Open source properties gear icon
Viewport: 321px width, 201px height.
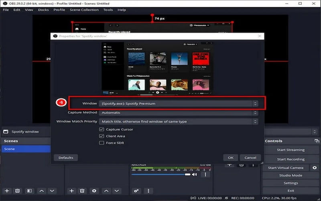coord(94,191)
